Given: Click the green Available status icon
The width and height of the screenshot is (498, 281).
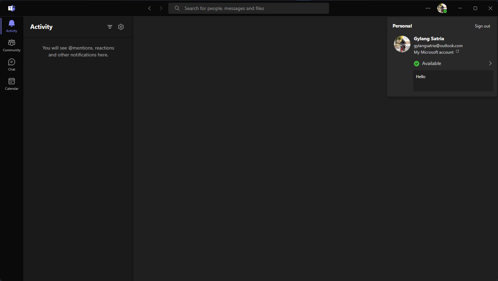Looking at the screenshot, I should coord(417,63).
